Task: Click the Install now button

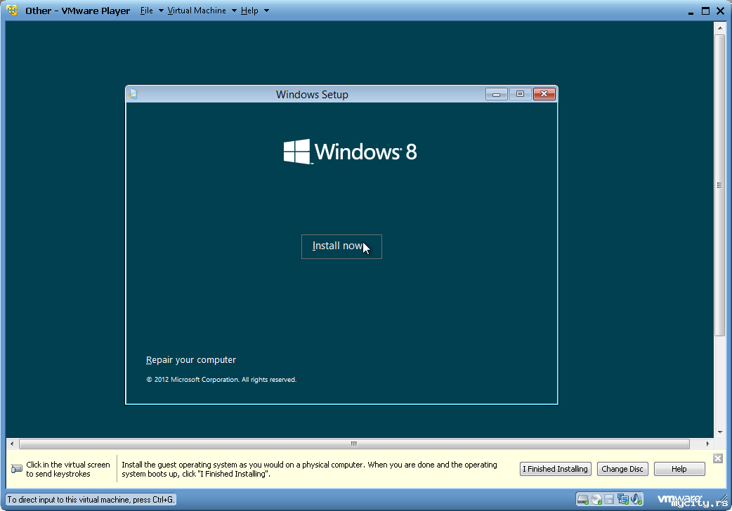Action: click(341, 246)
